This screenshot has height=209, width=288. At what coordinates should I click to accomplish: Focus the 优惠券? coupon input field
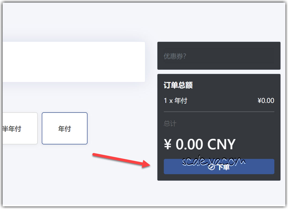219,56
